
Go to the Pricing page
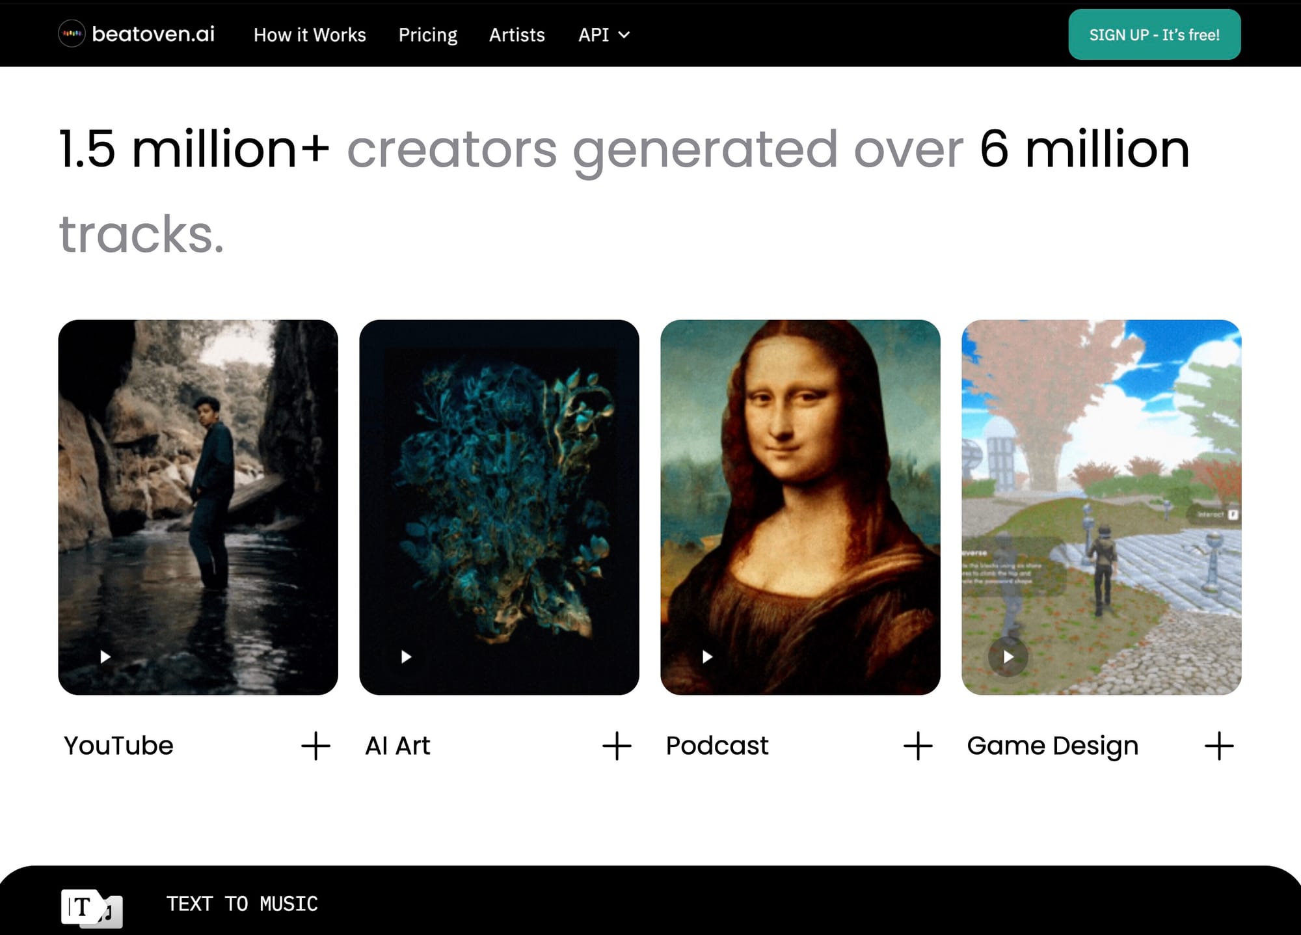(427, 35)
